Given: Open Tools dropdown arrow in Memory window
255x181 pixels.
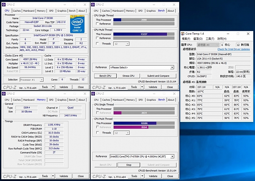Looking at the screenshot, I should pos(53,176).
